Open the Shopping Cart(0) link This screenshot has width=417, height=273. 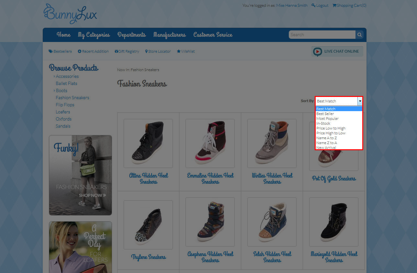point(352,5)
